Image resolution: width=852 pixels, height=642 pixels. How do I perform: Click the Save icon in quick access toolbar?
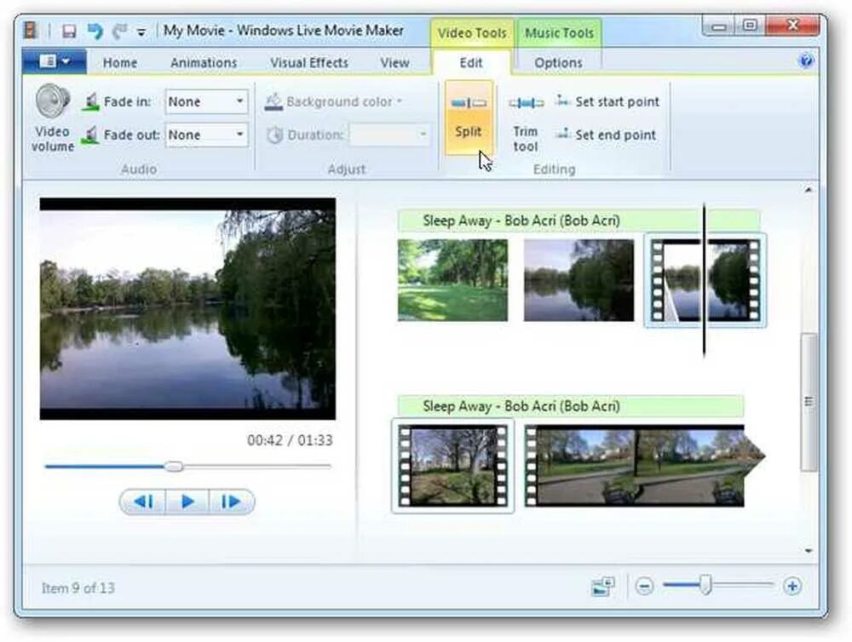pos(69,31)
